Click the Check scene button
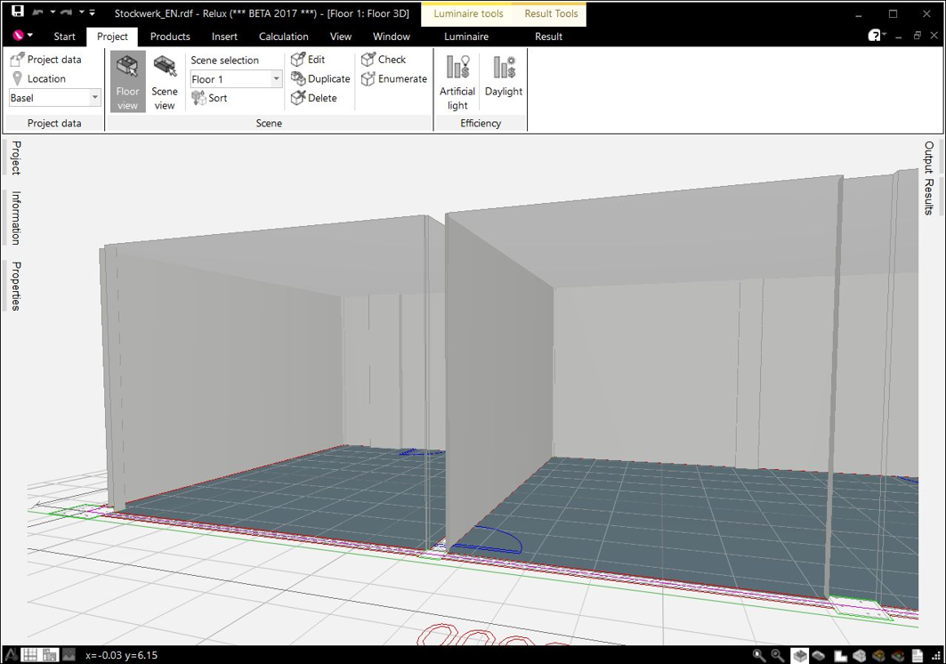946x664 pixels. coord(384,59)
